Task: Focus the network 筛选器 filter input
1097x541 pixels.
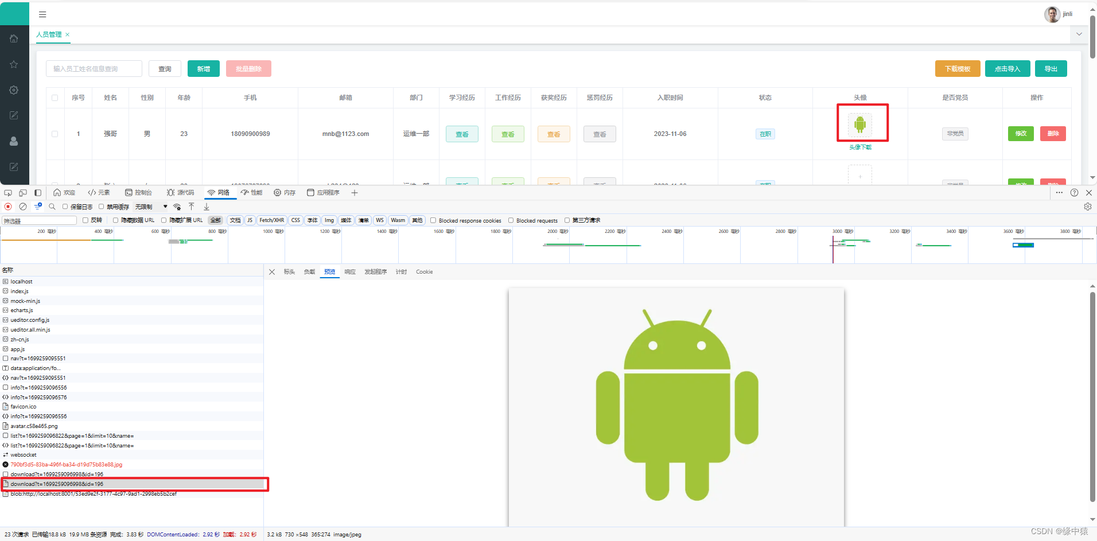Action: (x=40, y=221)
